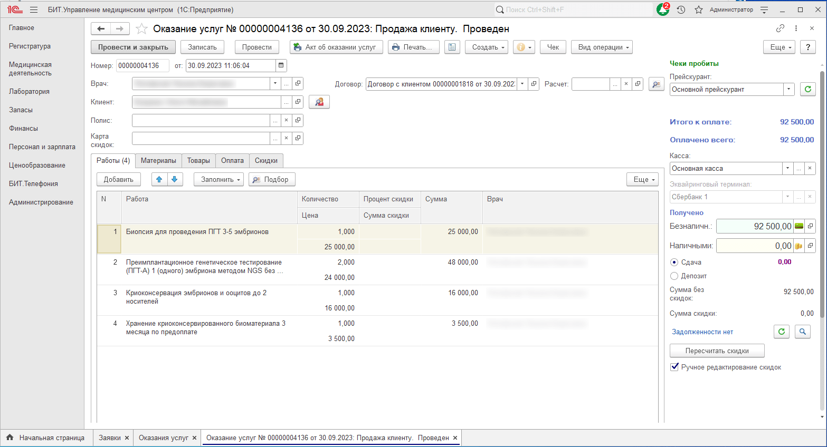The image size is (827, 447).
Task: Move row up with blue up arrow
Action: point(159,179)
